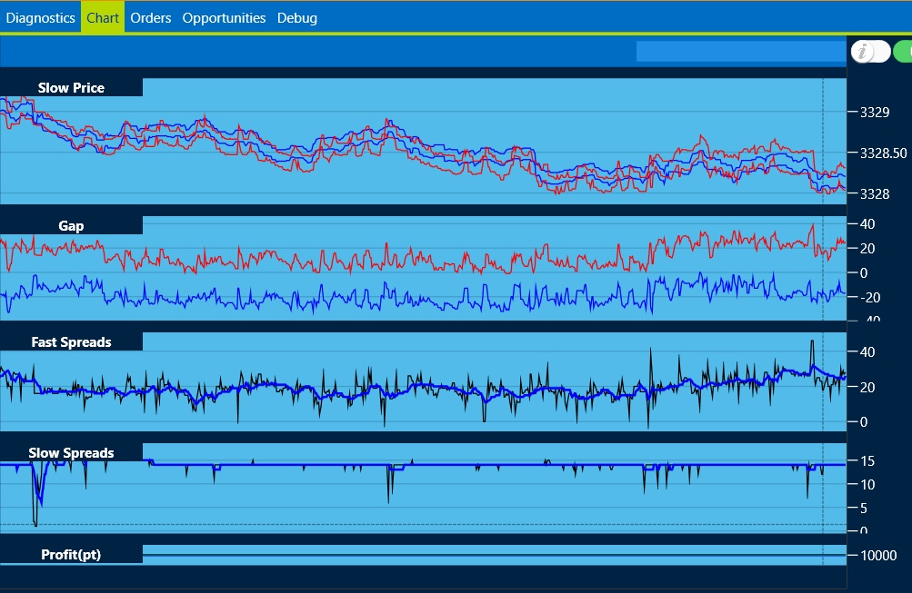Click the blue input bar beside the info toggle
The width and height of the screenshot is (912, 593).
coord(740,52)
